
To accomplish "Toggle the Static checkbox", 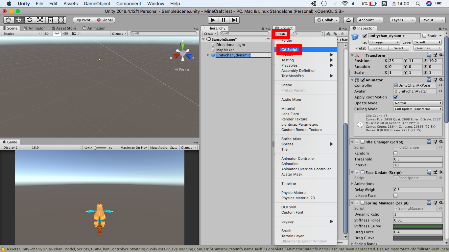I will point(424,36).
